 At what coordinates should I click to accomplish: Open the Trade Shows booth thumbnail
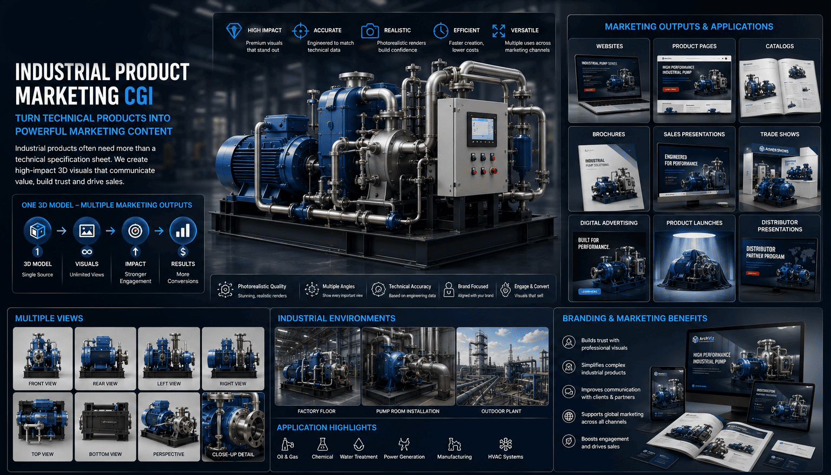pos(780,176)
